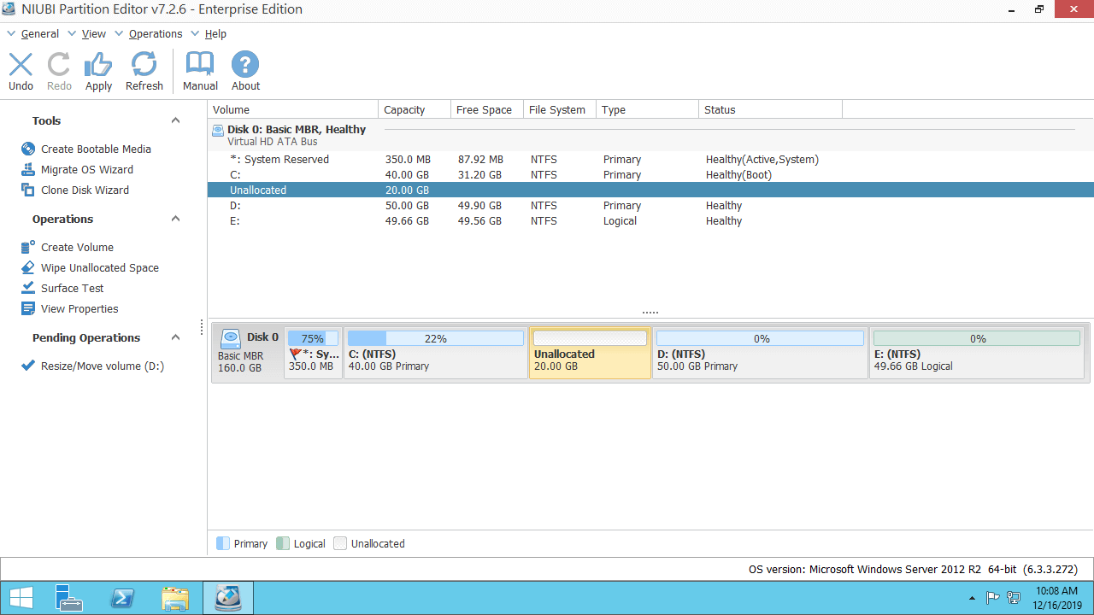
Task: Open the General menu
Action: pos(39,34)
